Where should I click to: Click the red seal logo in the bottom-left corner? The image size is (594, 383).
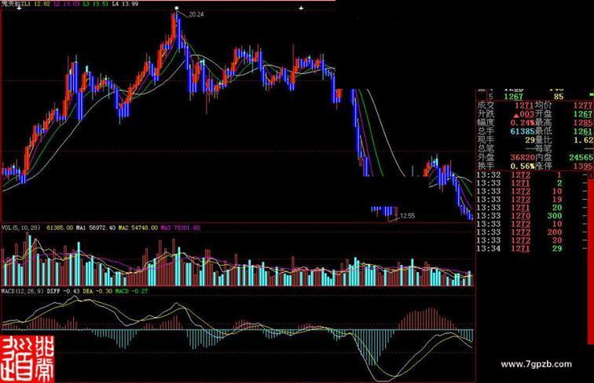tap(27, 359)
